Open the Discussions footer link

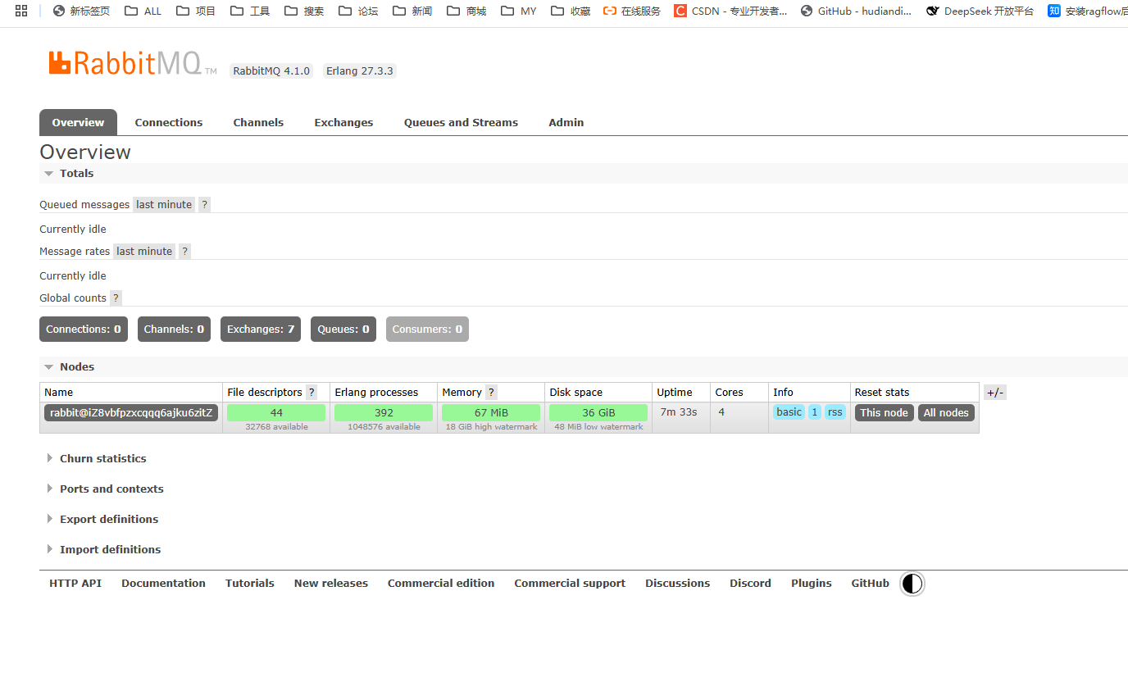tap(678, 584)
